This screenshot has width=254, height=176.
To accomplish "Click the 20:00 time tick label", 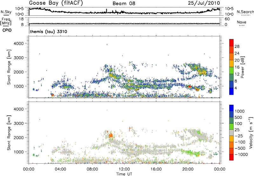I will pos(188,169).
